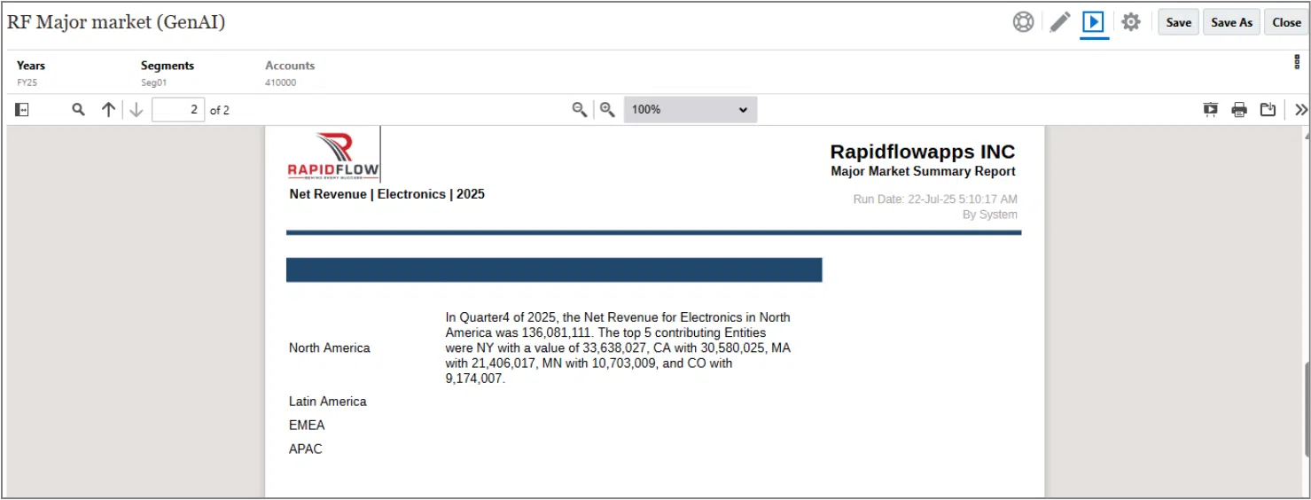This screenshot has width=1311, height=500.
Task: Click the next page down arrow
Action: click(x=136, y=110)
